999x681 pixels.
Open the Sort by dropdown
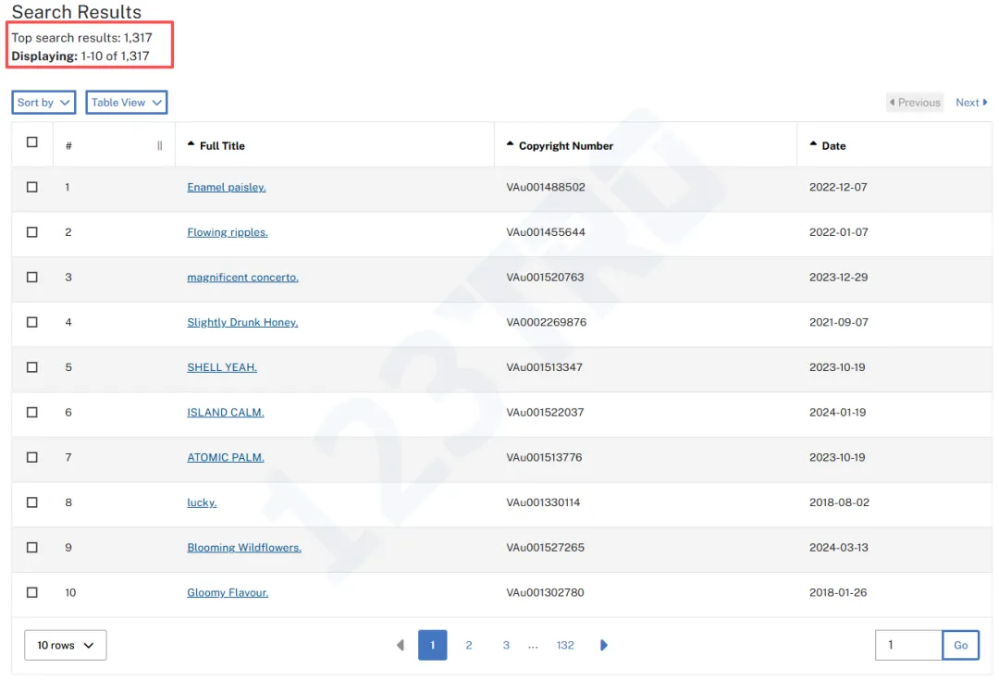(43, 103)
